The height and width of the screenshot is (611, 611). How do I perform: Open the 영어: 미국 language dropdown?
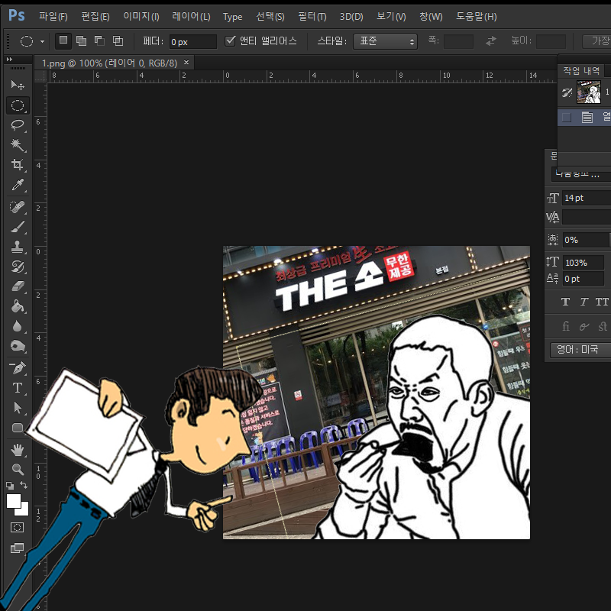tap(580, 350)
